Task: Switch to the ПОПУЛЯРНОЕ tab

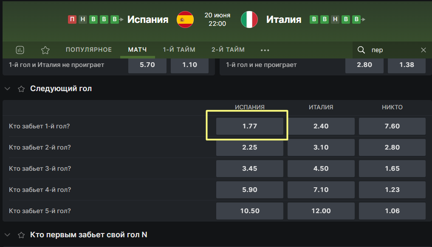Action: pyautogui.click(x=89, y=50)
